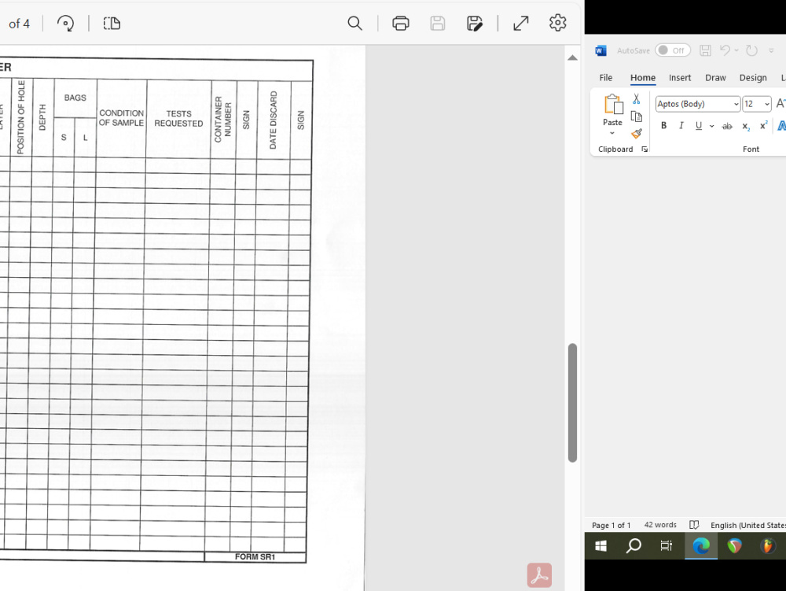Click the BAGS column header in PDF

point(75,98)
